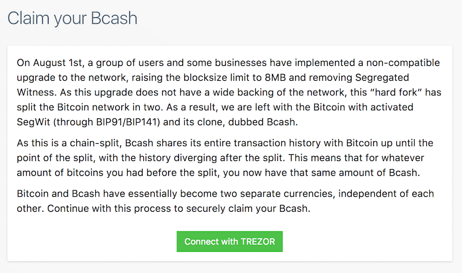Click the phrase dubbed Bcash

[x=263, y=122]
